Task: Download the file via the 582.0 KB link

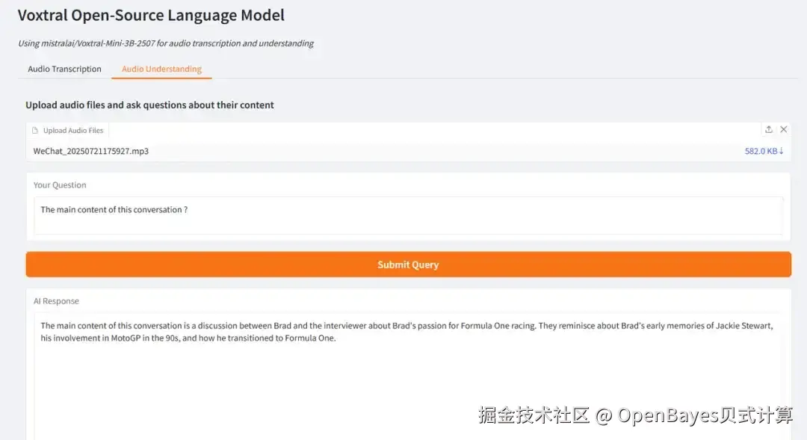Action: 761,151
